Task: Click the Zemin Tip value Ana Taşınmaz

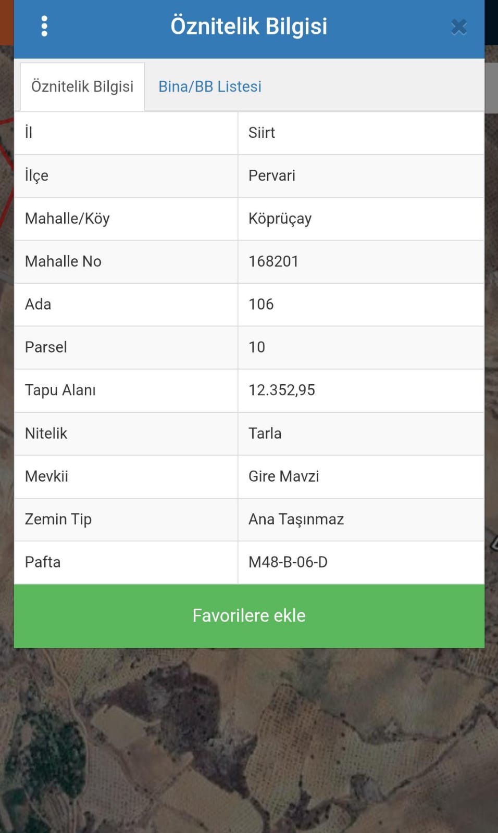Action: [x=296, y=520]
